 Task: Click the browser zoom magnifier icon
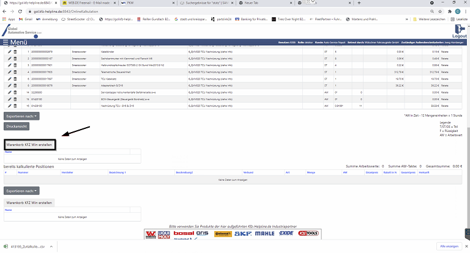432,12
